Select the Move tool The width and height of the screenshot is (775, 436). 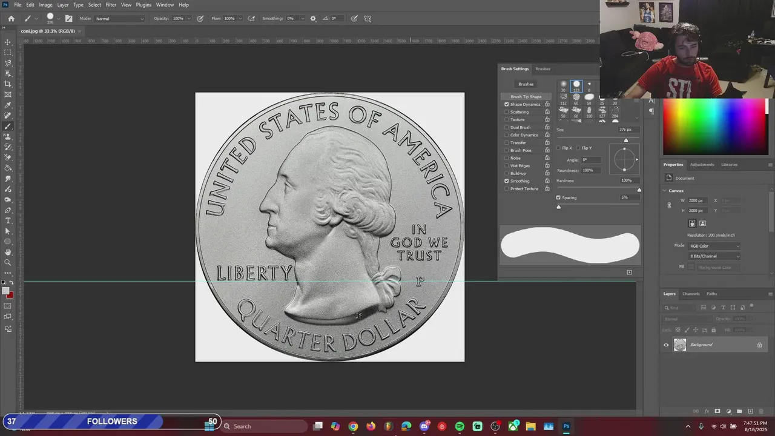click(x=8, y=42)
